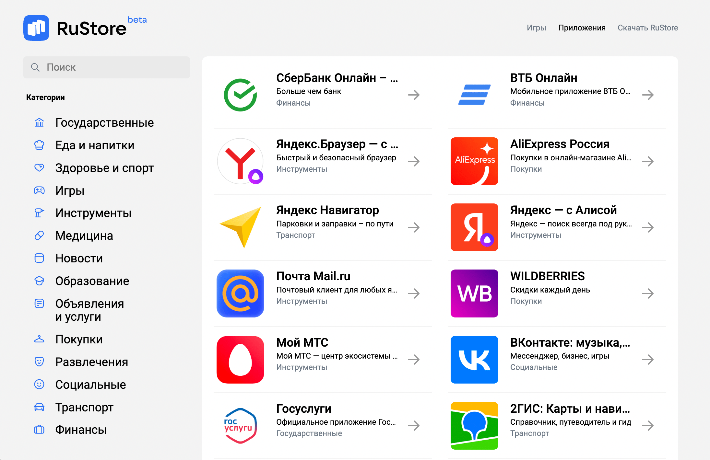Select the Финансы category label
710x460 pixels.
pos(81,430)
